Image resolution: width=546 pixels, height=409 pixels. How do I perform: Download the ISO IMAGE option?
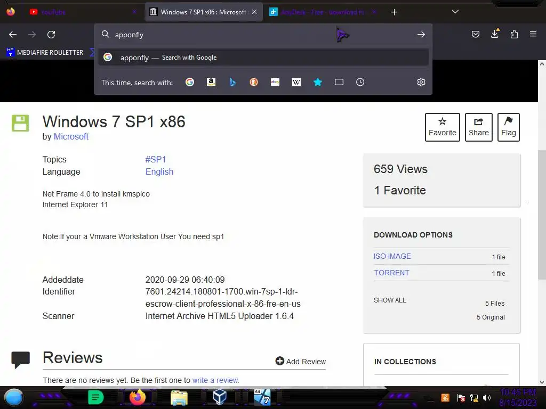(x=392, y=256)
